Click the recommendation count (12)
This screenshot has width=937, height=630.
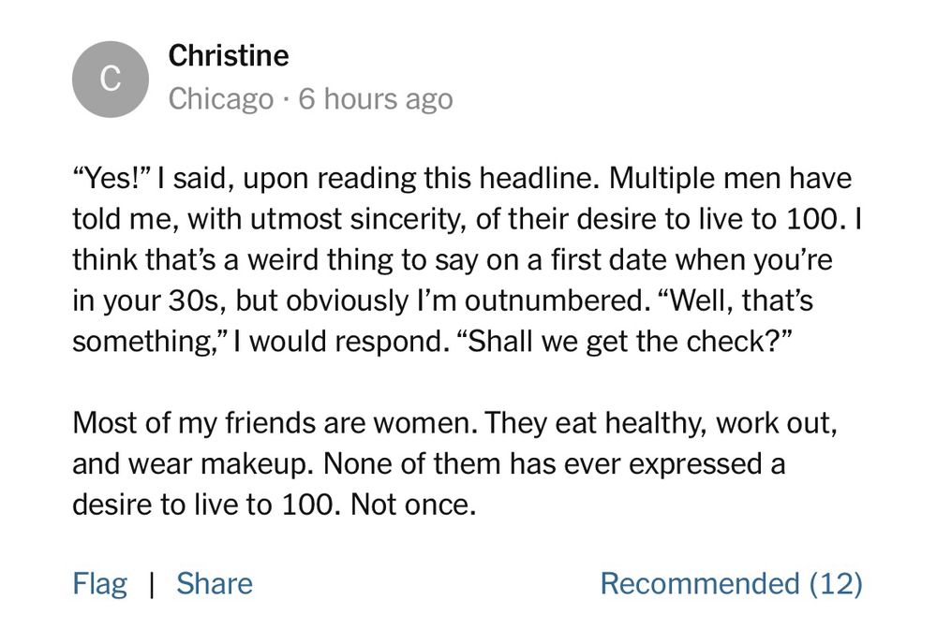[x=837, y=584]
